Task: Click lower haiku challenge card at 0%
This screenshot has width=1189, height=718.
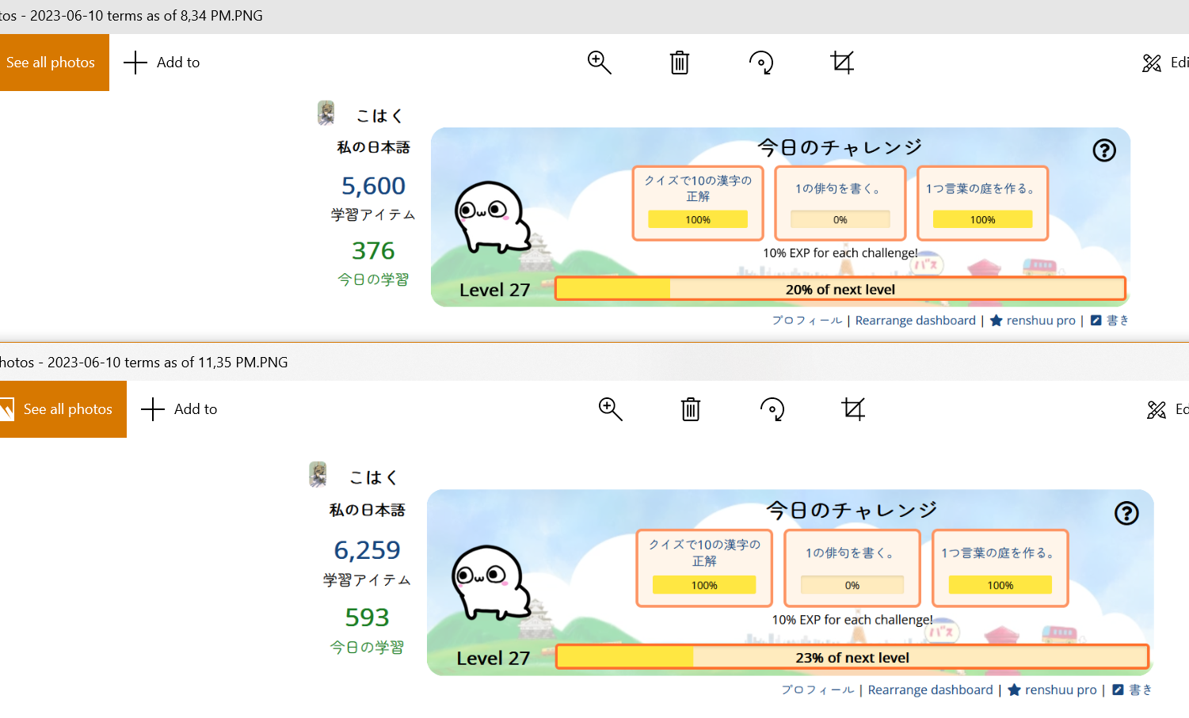Action: click(852, 568)
